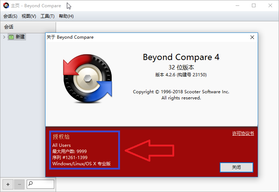Screen dimensions: 279x192
Task: Open the 许可协议书 link
Action: pyautogui.click(x=243, y=133)
